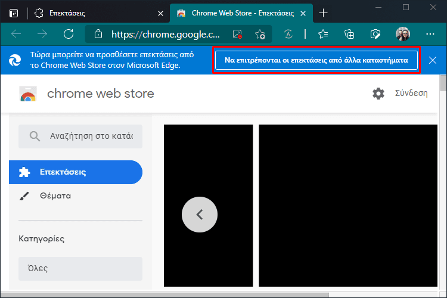The width and height of the screenshot is (447, 298).
Task: Open the user profile avatar
Action: [x=403, y=34]
